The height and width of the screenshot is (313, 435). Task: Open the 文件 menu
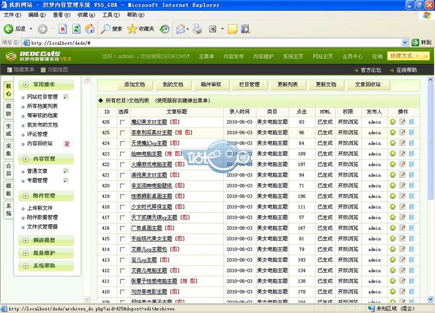[12, 15]
